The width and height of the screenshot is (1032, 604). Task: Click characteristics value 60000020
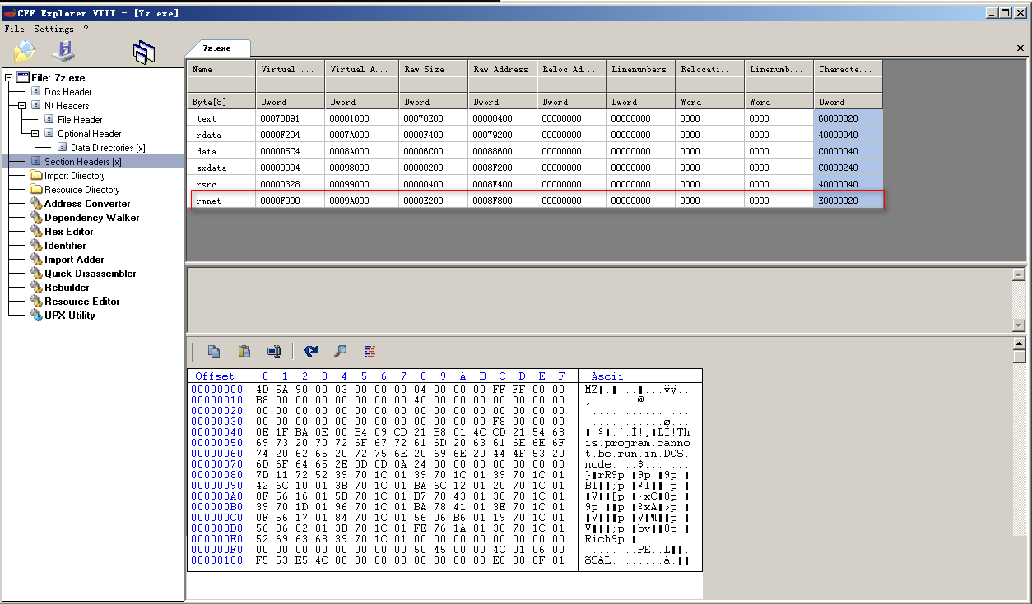848,118
